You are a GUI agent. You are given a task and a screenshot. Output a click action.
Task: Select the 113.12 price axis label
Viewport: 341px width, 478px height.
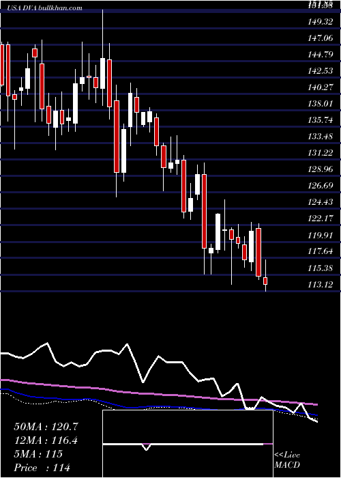coord(321,285)
